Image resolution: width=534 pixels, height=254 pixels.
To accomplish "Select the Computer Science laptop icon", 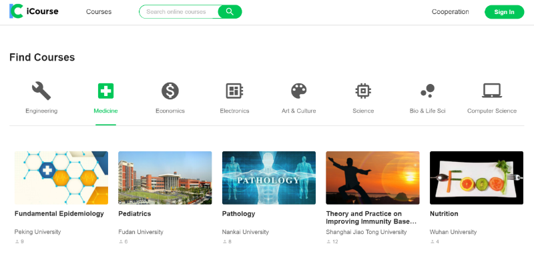I will point(492,91).
